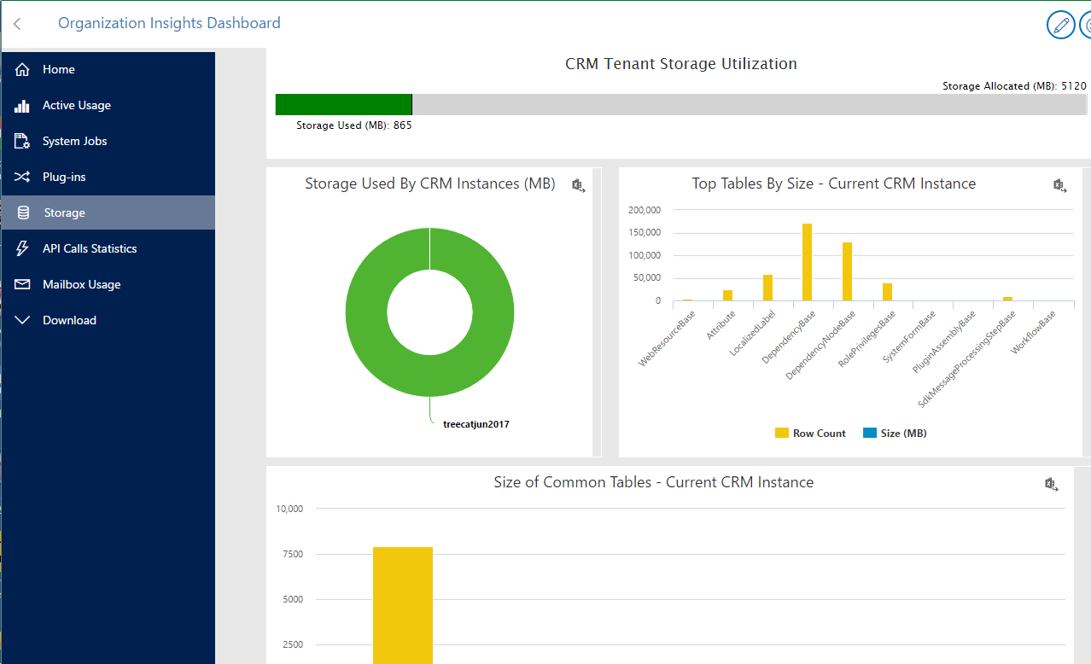Click the 200,000 y-axis value

(x=645, y=210)
